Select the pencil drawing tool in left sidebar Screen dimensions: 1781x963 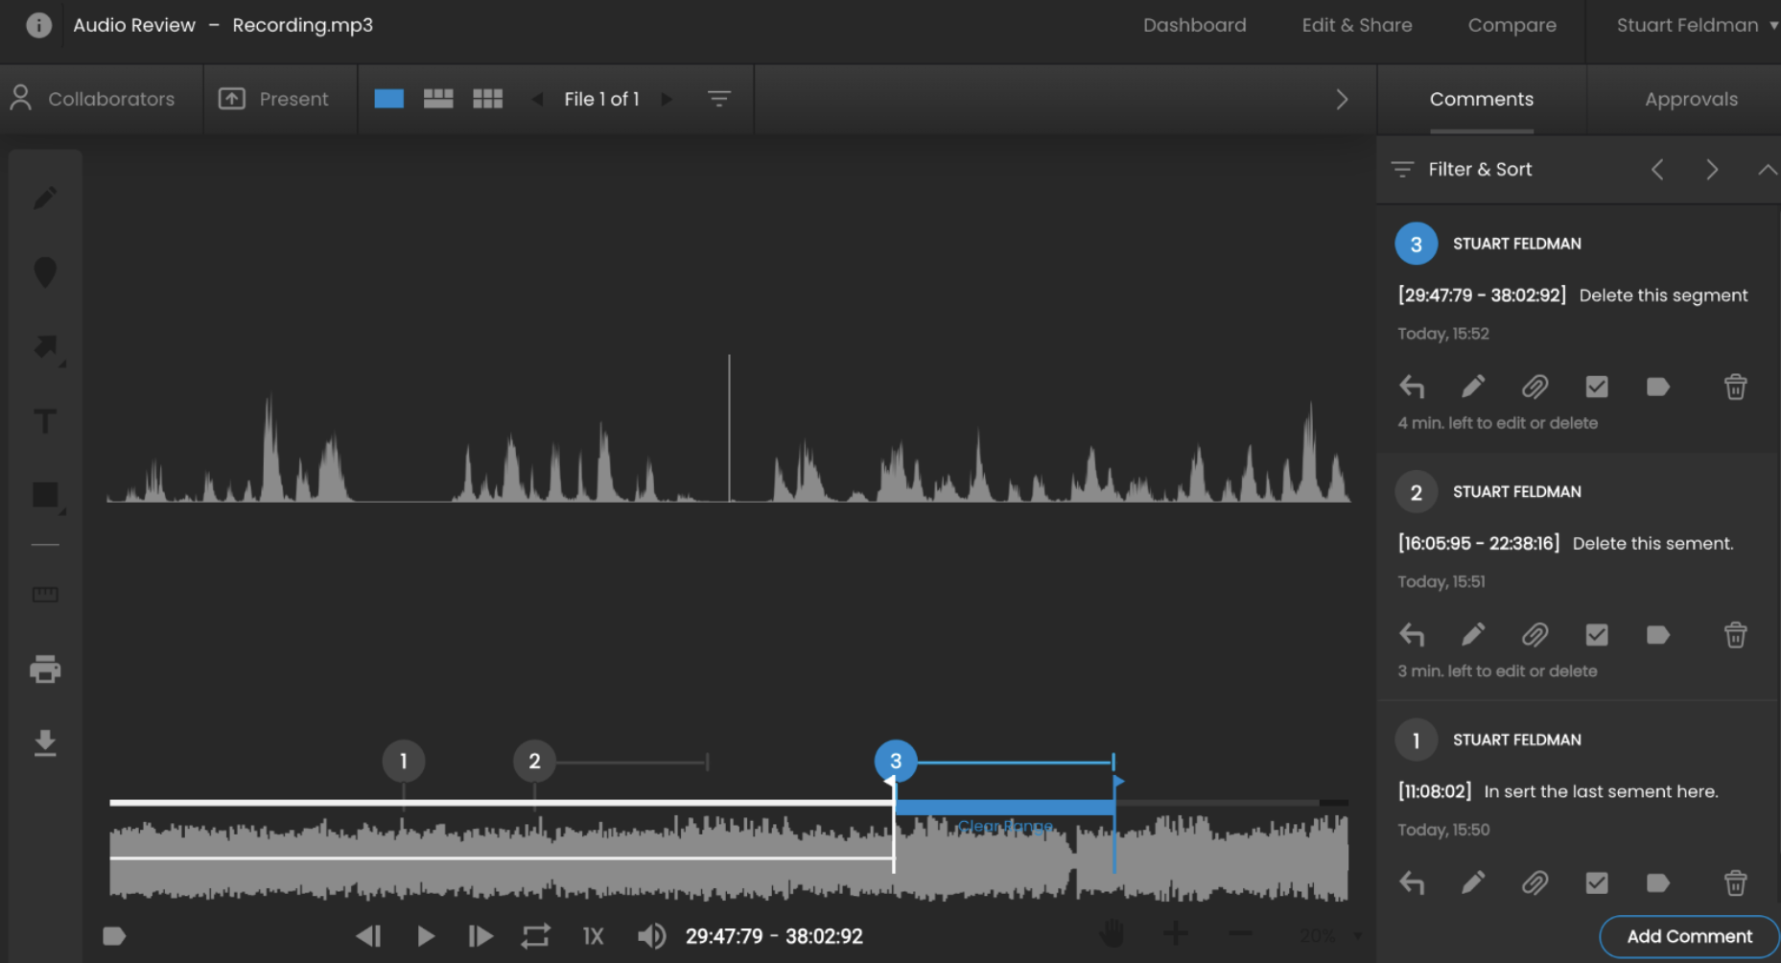click(x=45, y=199)
